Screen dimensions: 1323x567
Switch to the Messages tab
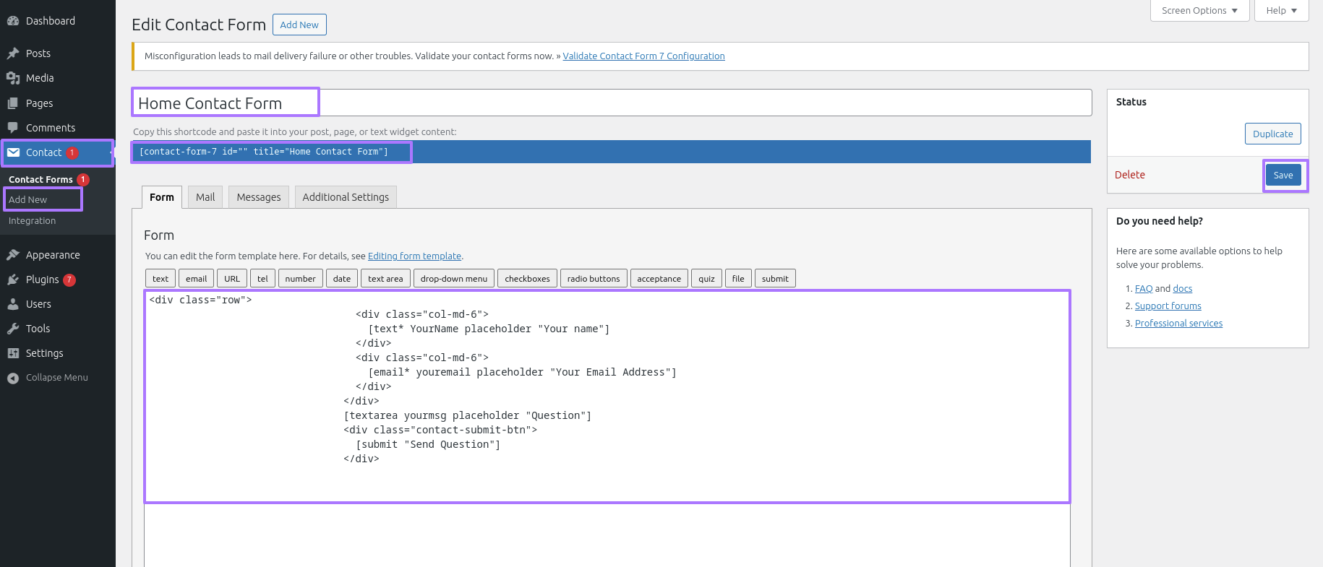[x=259, y=197]
